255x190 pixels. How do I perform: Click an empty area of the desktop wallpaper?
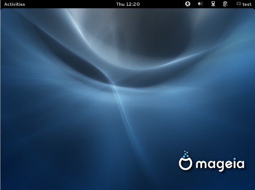click(x=65, y=130)
